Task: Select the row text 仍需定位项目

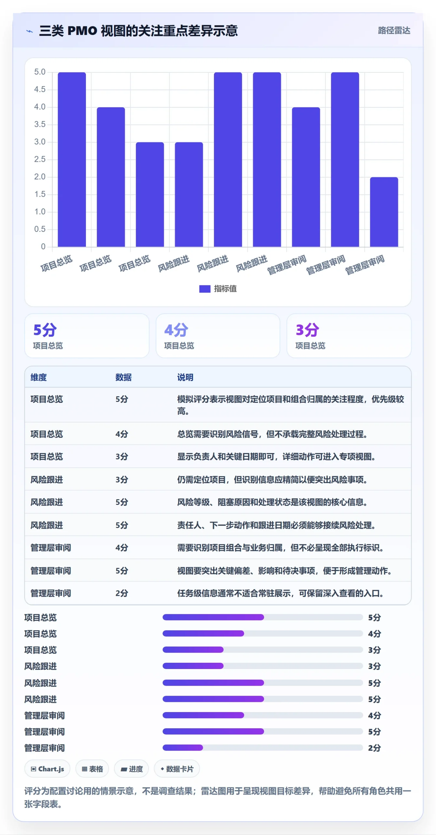Action: point(273,480)
